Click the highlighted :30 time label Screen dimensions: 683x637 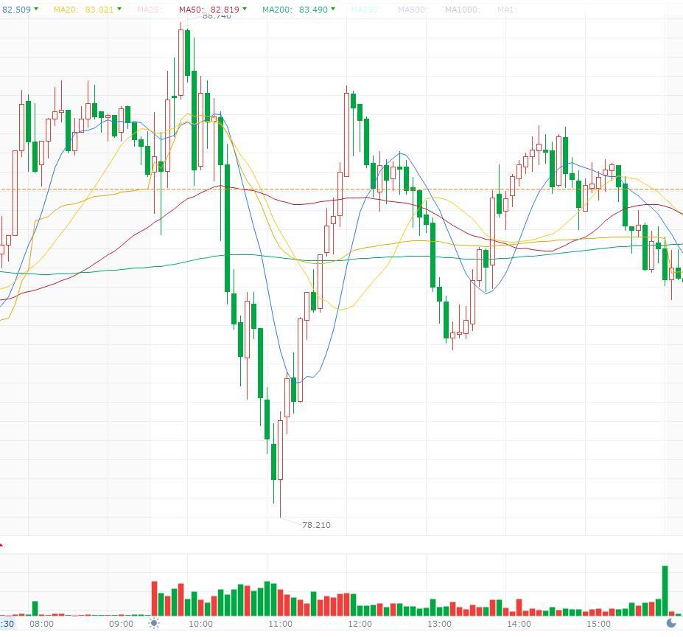pos(7,624)
